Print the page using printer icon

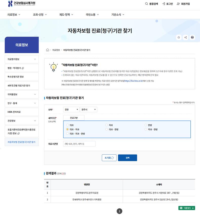[192, 37]
